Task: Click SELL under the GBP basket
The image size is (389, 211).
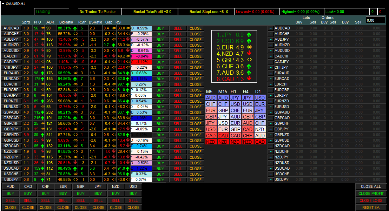Action: (81, 200)
